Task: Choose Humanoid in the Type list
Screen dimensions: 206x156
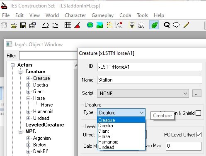Action: 121,142
